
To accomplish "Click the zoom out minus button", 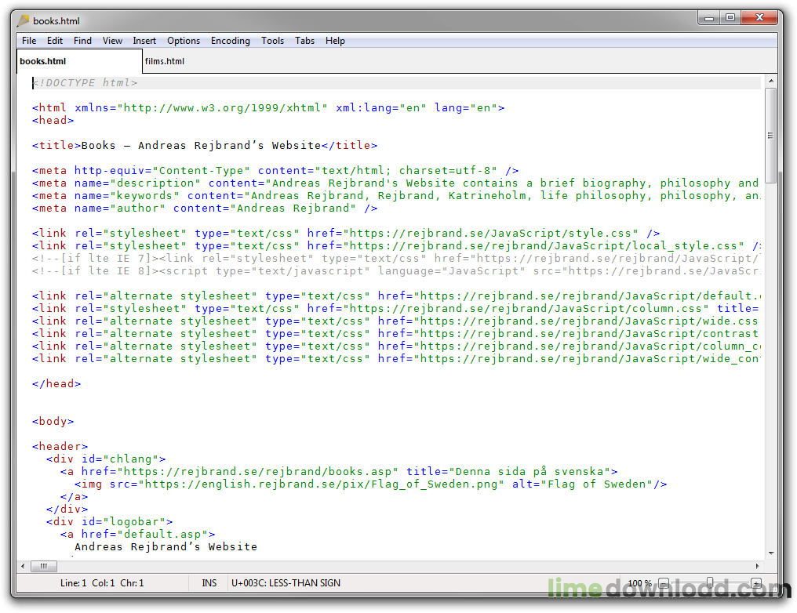I will tap(664, 583).
